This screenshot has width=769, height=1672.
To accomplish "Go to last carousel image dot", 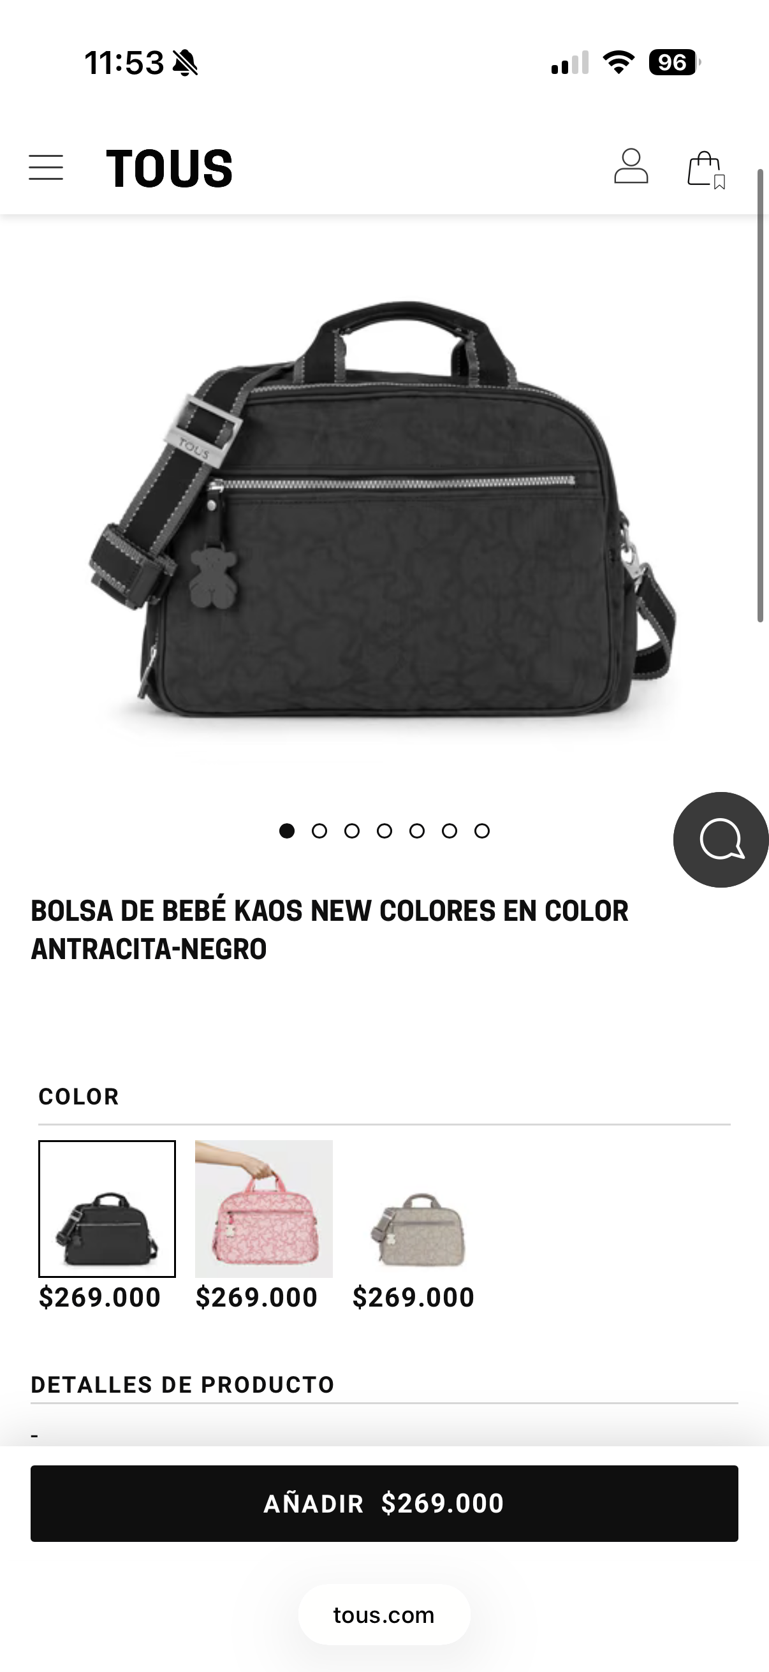I will [x=481, y=831].
